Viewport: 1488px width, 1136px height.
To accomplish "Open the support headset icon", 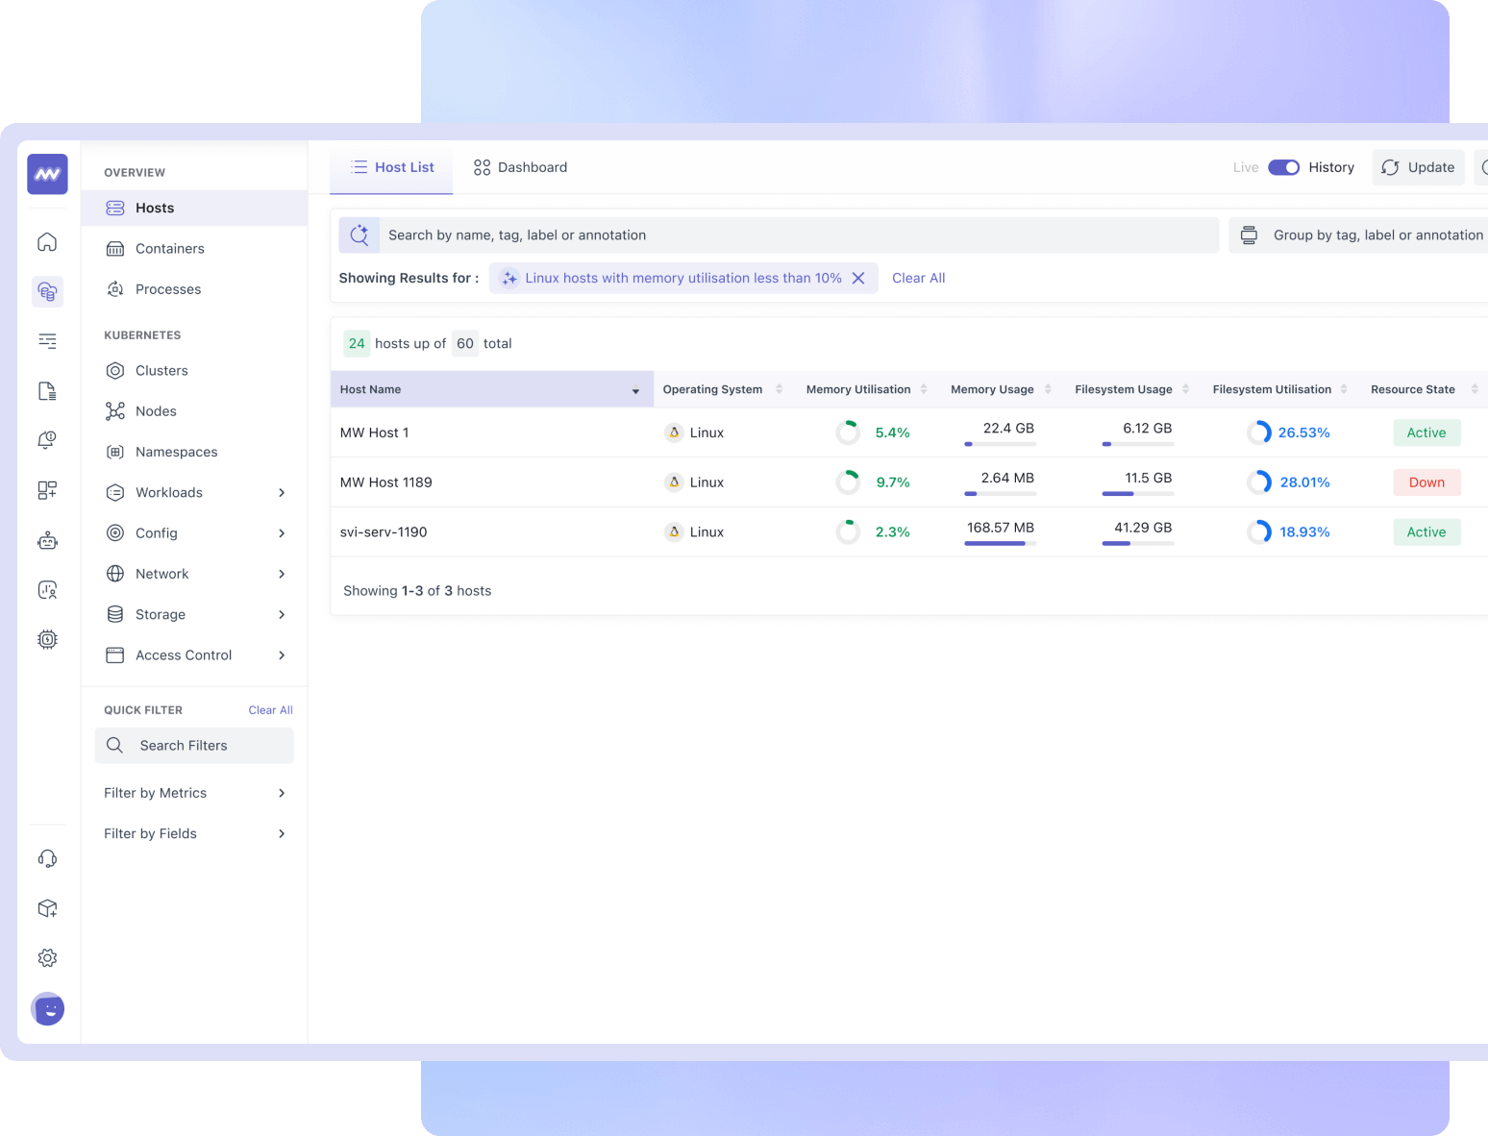I will [47, 858].
